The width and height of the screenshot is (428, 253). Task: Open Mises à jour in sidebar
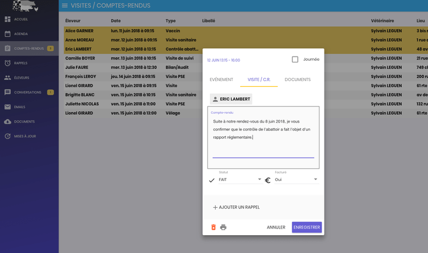click(x=24, y=136)
